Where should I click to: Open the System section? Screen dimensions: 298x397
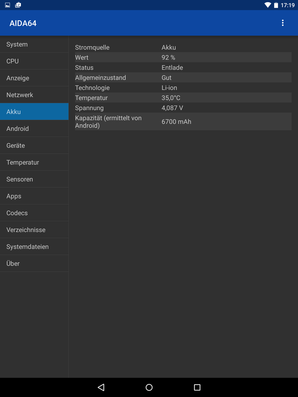34,44
